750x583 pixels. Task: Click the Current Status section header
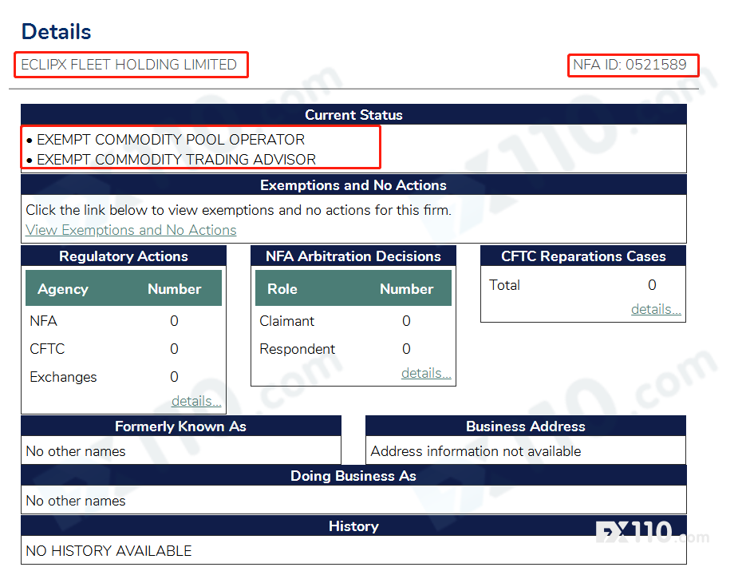[x=353, y=115]
